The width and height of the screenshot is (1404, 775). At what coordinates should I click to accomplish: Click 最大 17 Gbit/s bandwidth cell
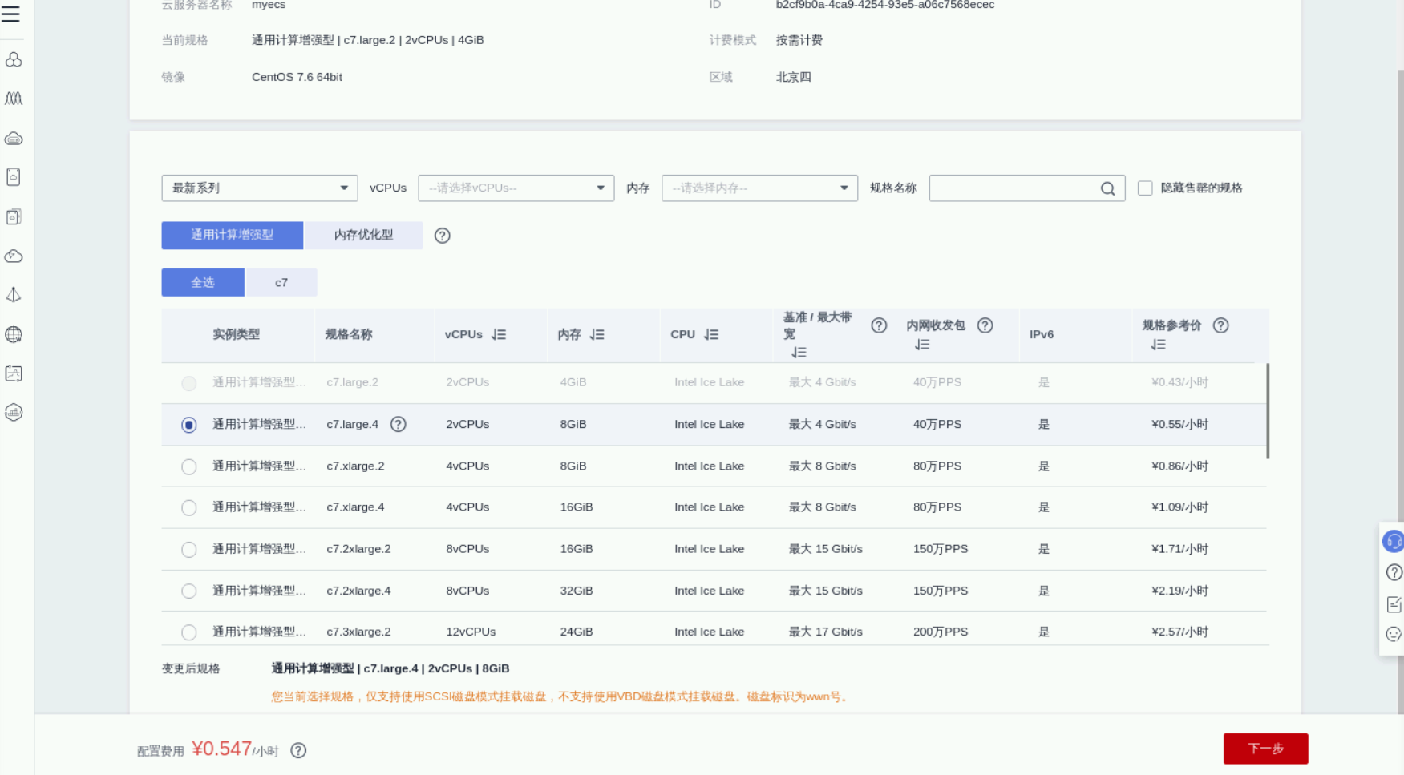[x=826, y=632]
